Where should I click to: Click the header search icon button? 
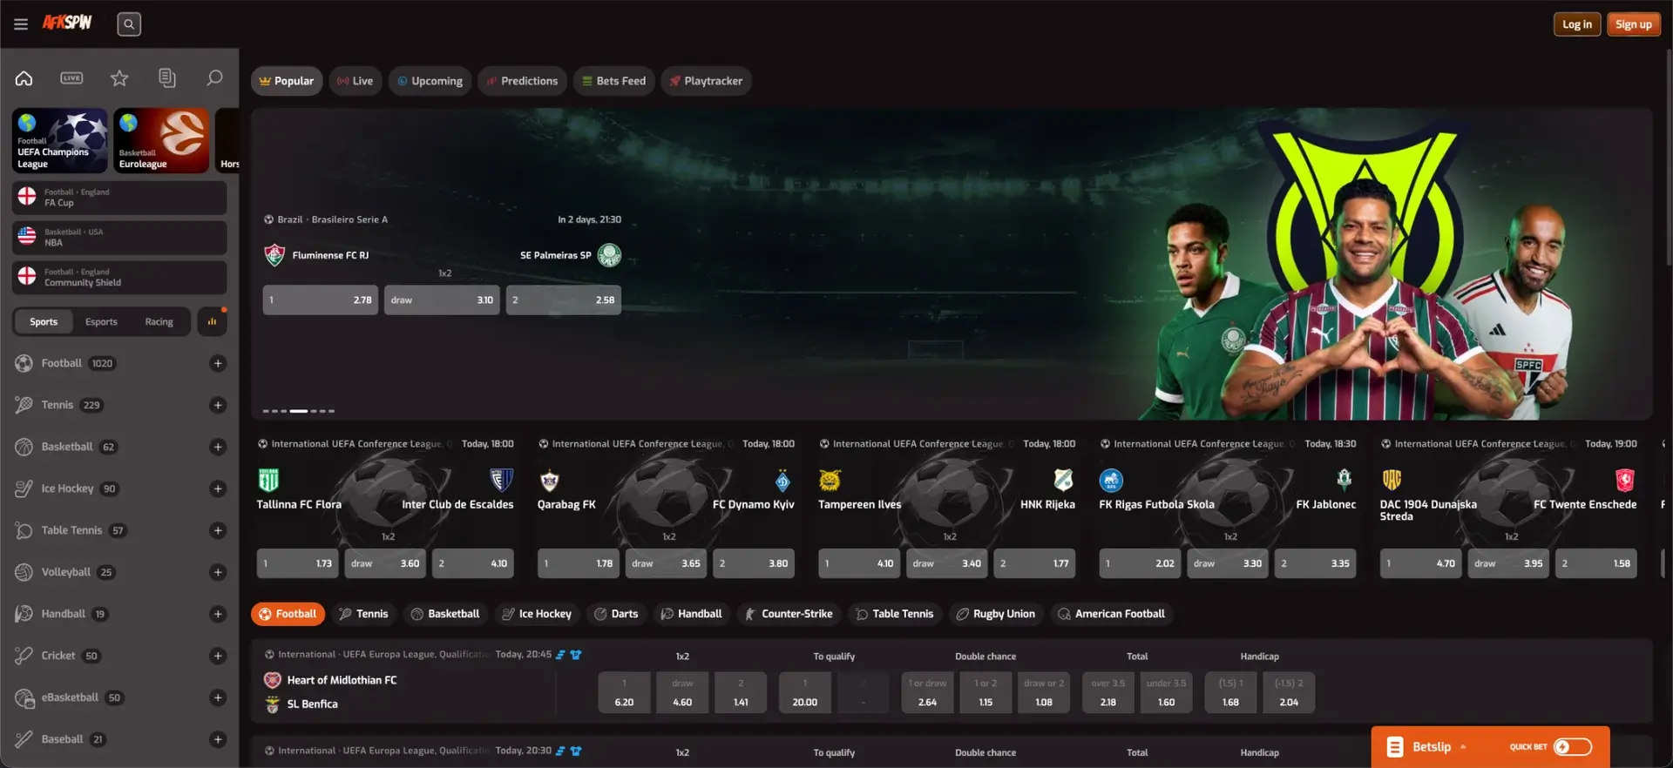click(x=129, y=24)
